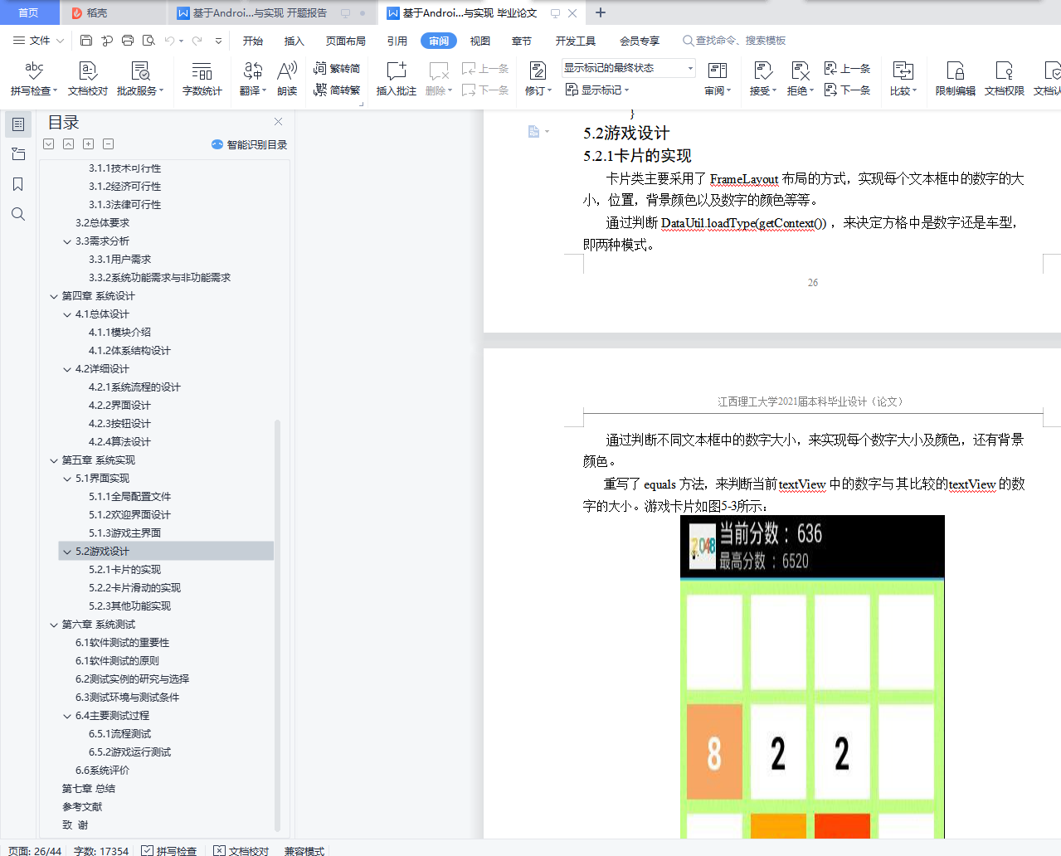The width and height of the screenshot is (1061, 856).
Task: Collapse the 第四章 系统设计 node
Action: (54, 296)
